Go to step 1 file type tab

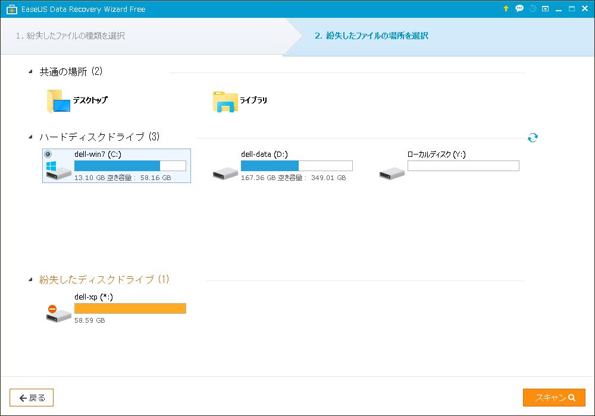[70, 36]
